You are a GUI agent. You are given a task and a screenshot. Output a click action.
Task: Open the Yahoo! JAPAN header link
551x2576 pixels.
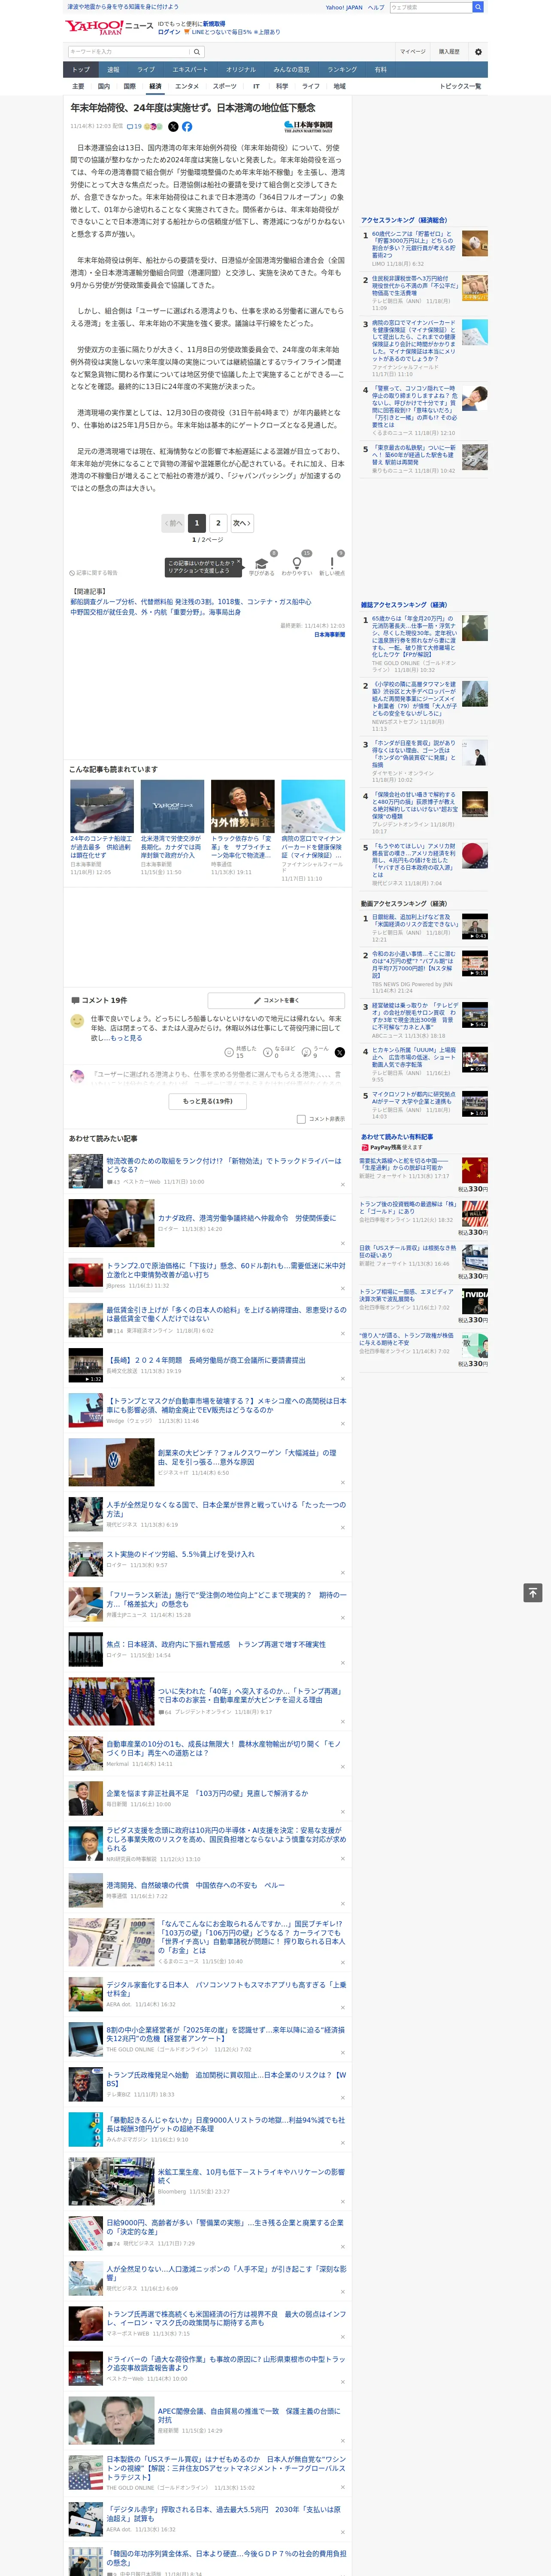pyautogui.click(x=344, y=7)
